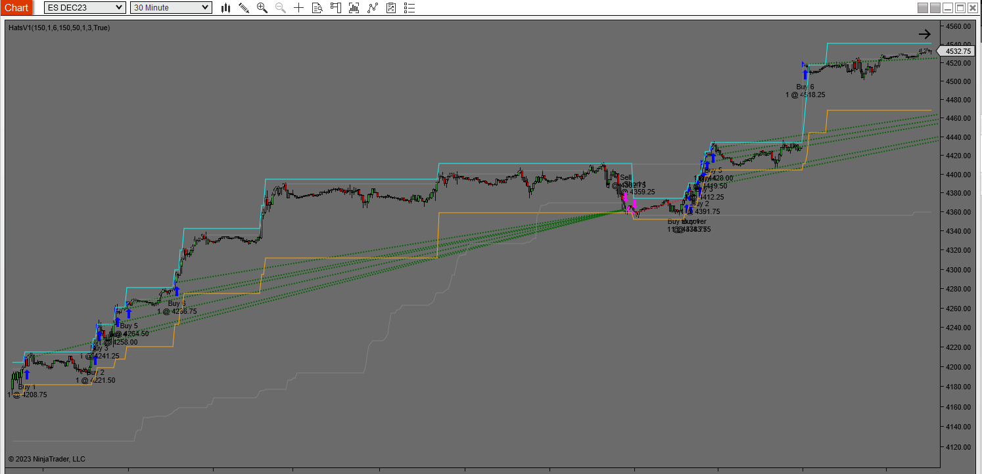Open the chart Properties clipboard icon
Screen dimensions: 982x474
[390, 8]
